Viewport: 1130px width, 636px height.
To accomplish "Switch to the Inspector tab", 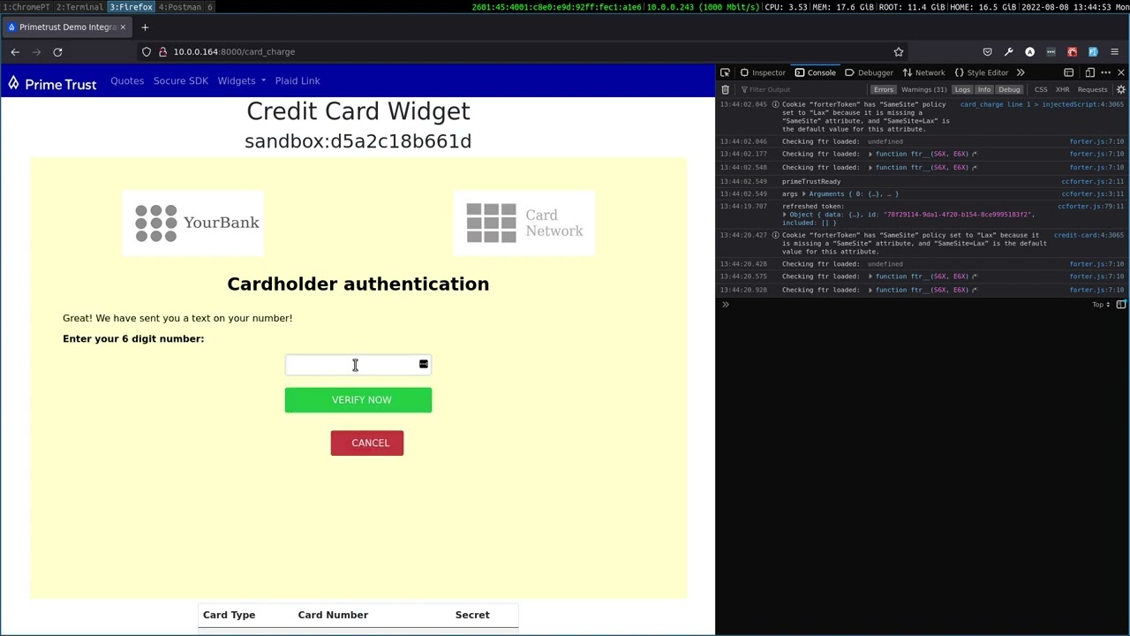I will click(763, 72).
